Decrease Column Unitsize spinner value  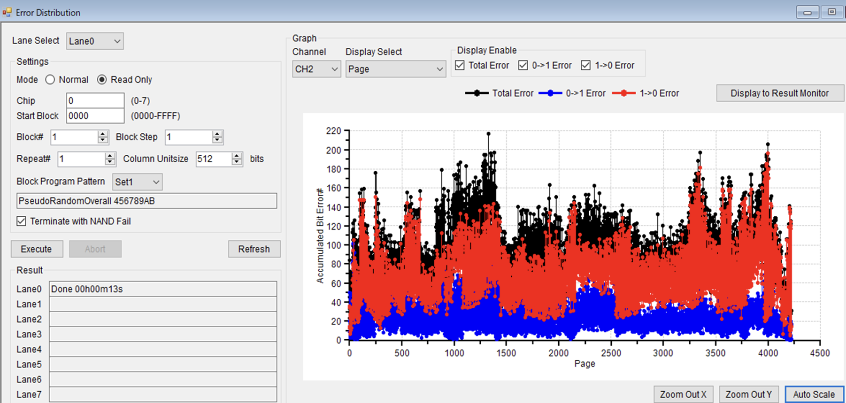(237, 162)
